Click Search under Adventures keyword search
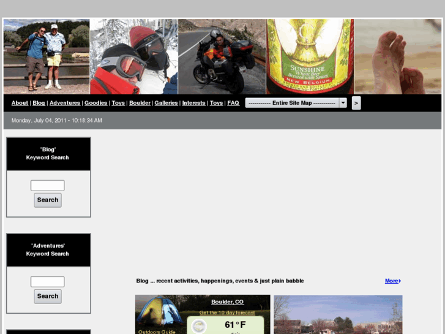 point(48,296)
